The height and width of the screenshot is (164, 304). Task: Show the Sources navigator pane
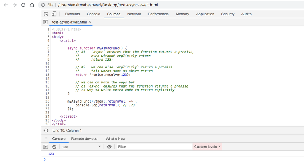pyautogui.click(x=46, y=22)
